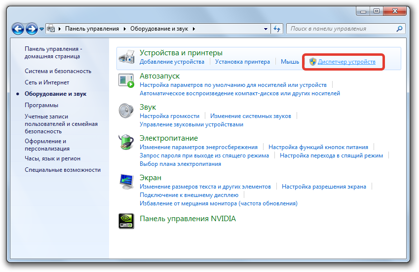Click the Power Options battery icon
Screen dimensions: 419x272
(x=126, y=143)
